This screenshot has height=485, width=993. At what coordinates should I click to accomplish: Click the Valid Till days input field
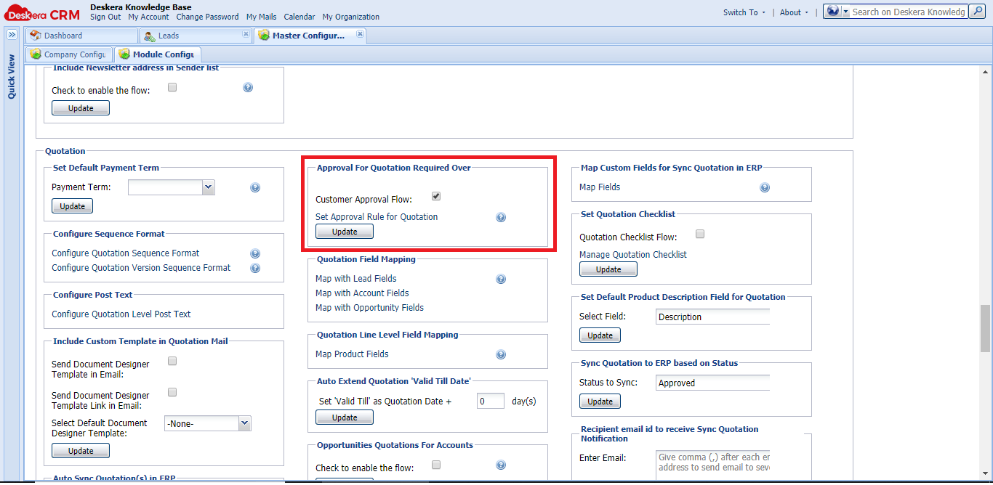(x=491, y=401)
